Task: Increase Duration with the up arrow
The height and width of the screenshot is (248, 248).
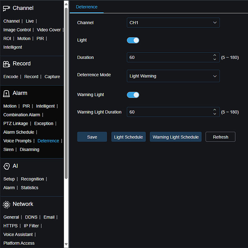Action: (x=215, y=55)
